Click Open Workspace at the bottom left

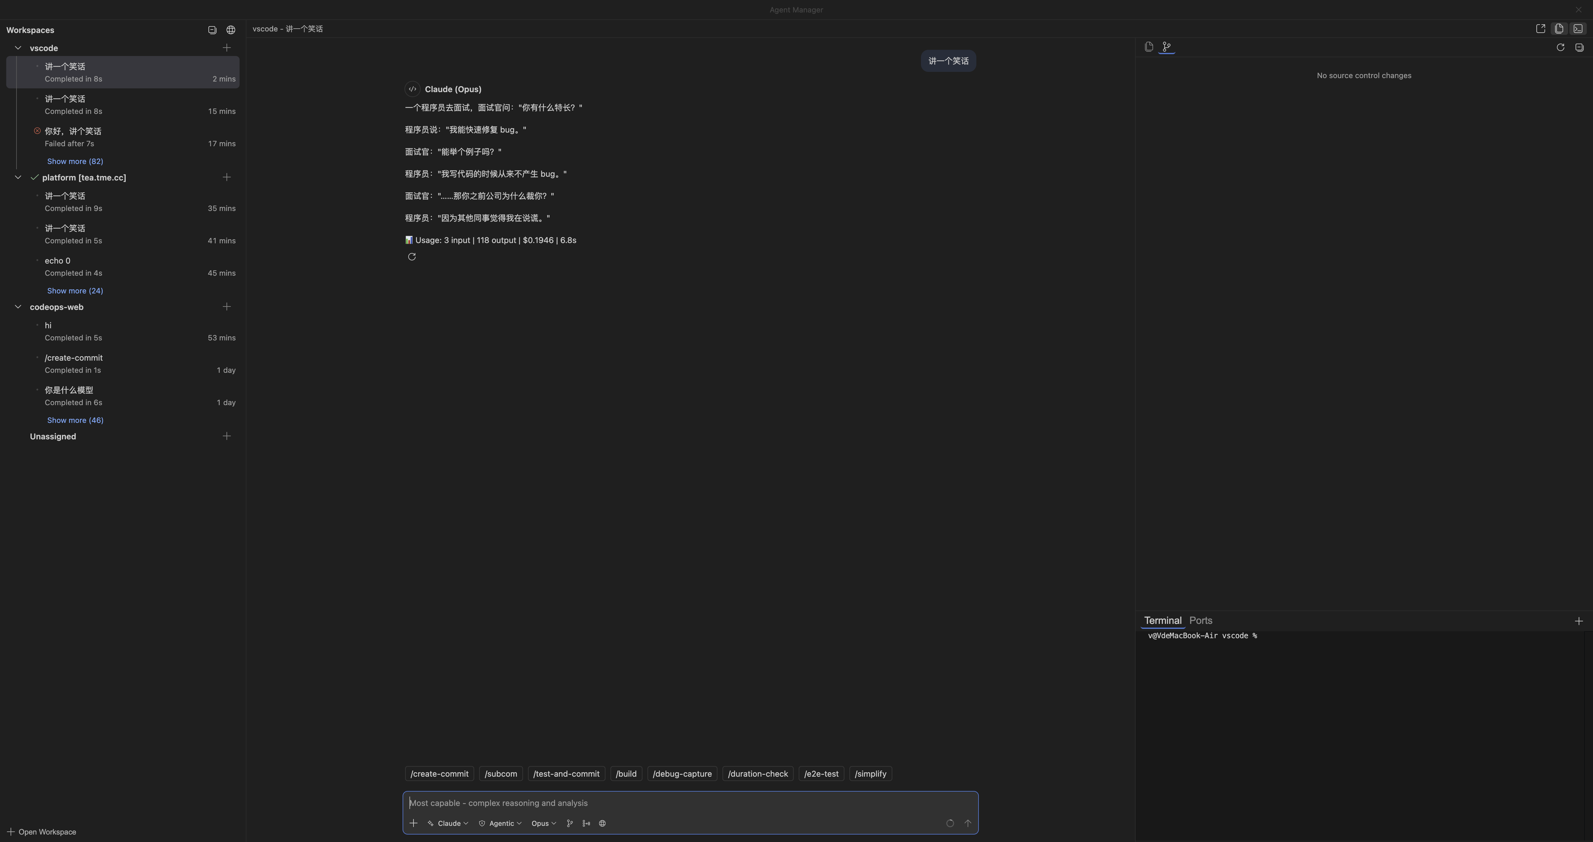[41, 831]
